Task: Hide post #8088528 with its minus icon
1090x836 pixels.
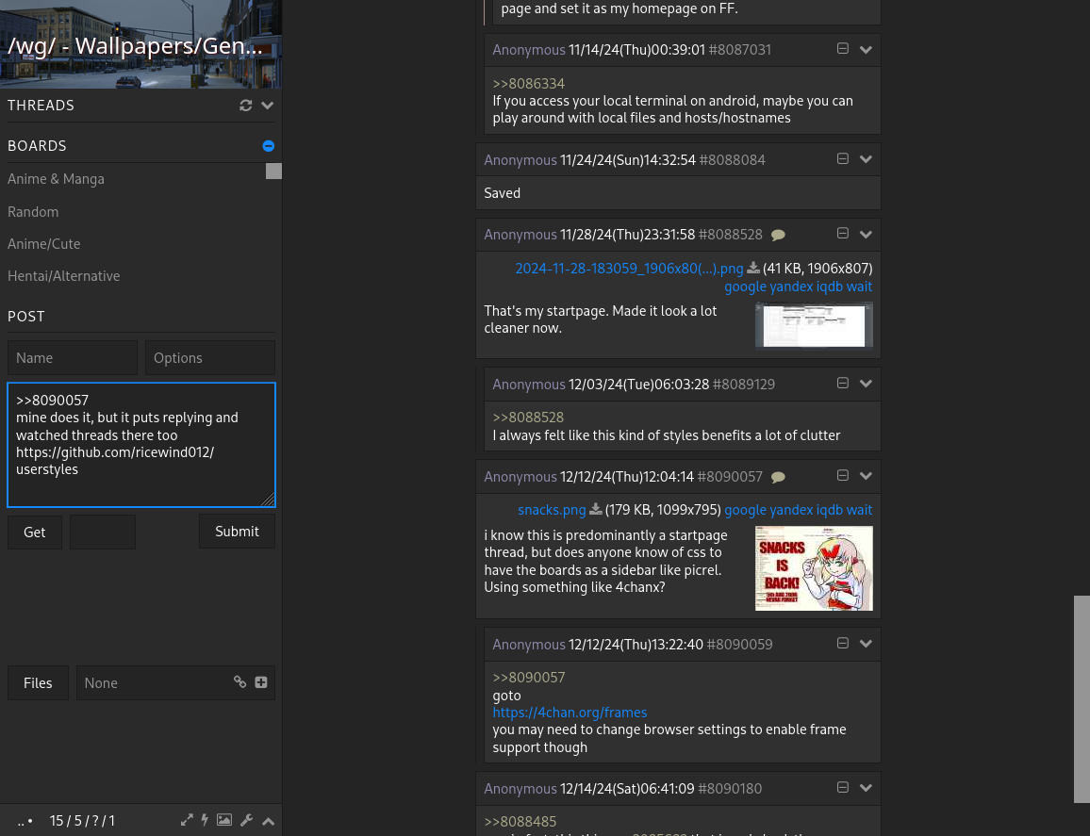Action: (x=843, y=234)
